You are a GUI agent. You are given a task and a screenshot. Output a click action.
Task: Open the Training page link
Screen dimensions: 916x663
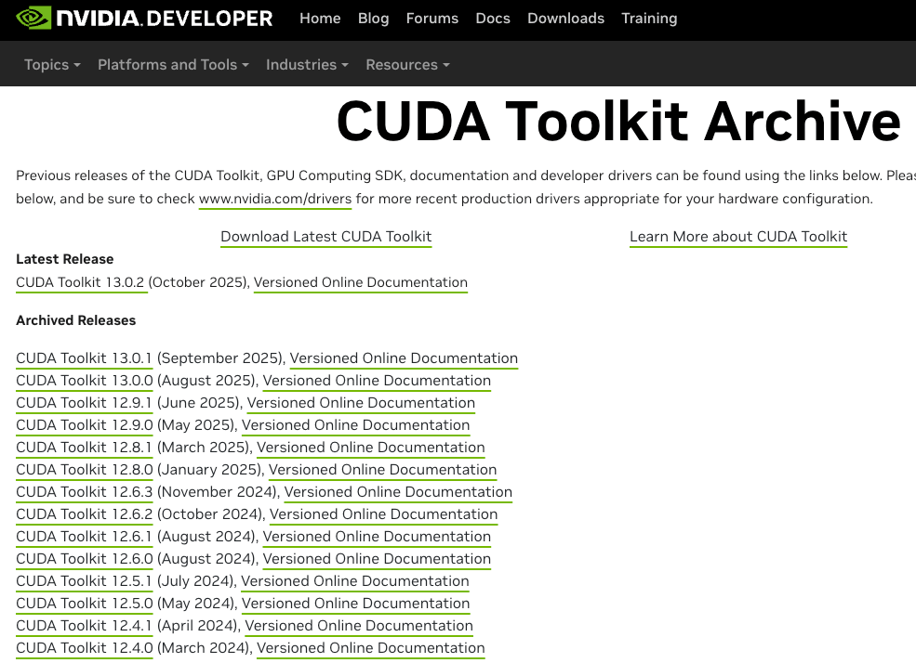[649, 19]
